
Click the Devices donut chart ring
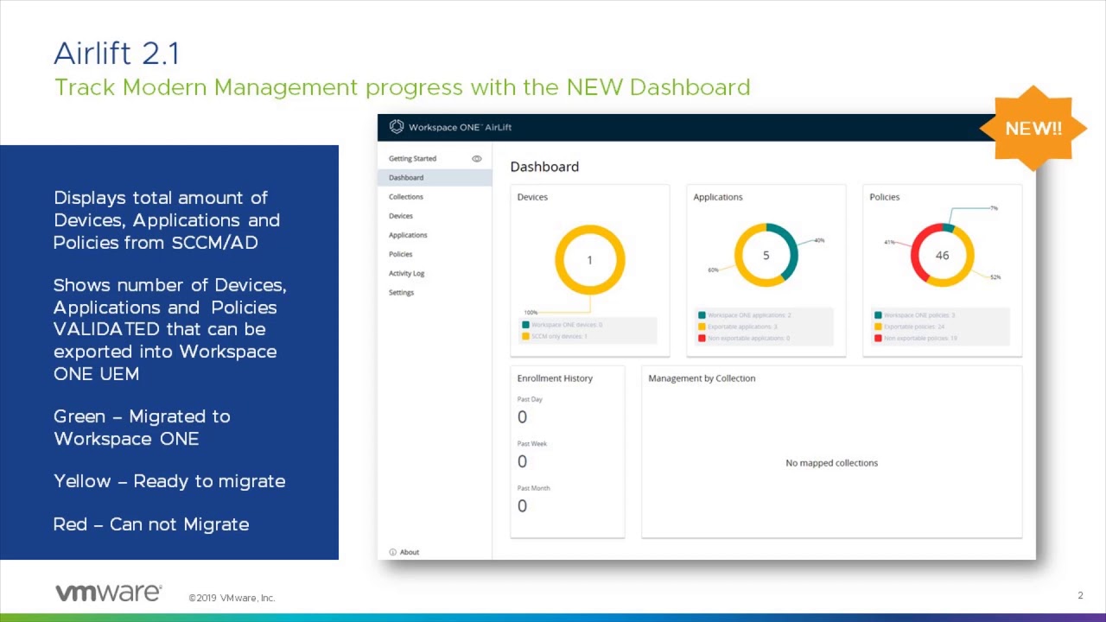(x=561, y=259)
